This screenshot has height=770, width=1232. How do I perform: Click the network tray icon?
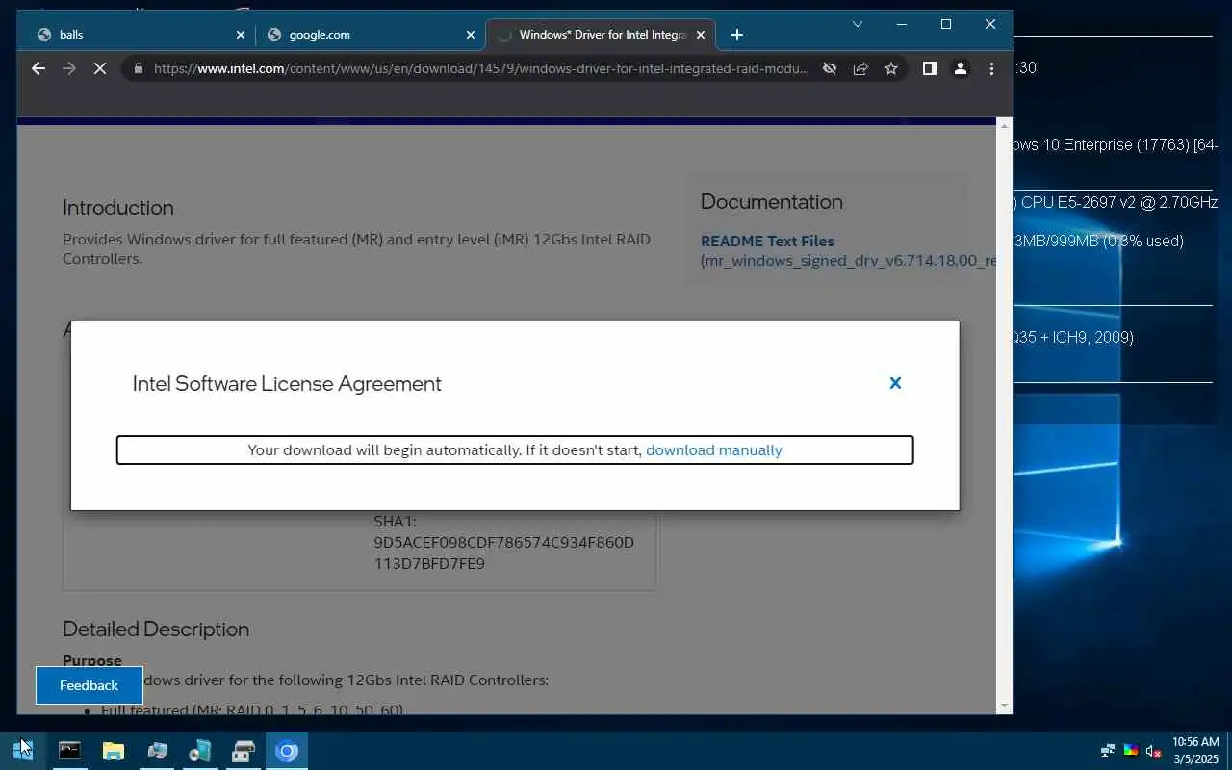[x=1108, y=751]
